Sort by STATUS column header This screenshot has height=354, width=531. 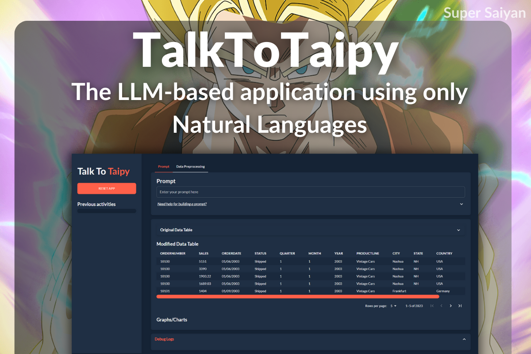260,254
